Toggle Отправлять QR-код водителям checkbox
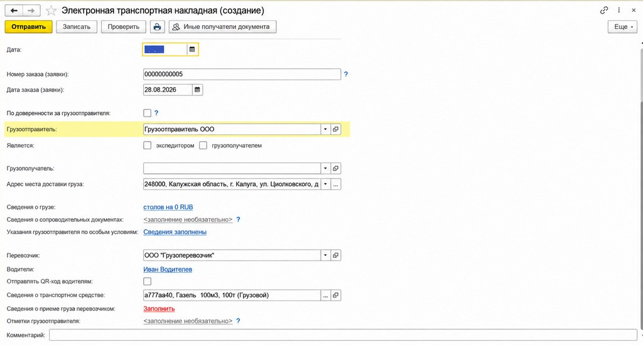The width and height of the screenshot is (643, 345). 147,282
